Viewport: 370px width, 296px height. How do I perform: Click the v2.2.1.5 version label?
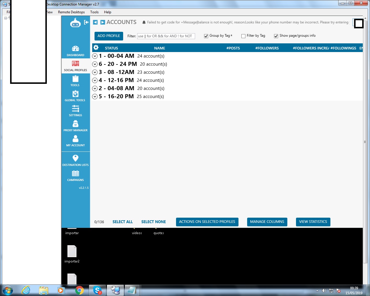tap(84, 188)
